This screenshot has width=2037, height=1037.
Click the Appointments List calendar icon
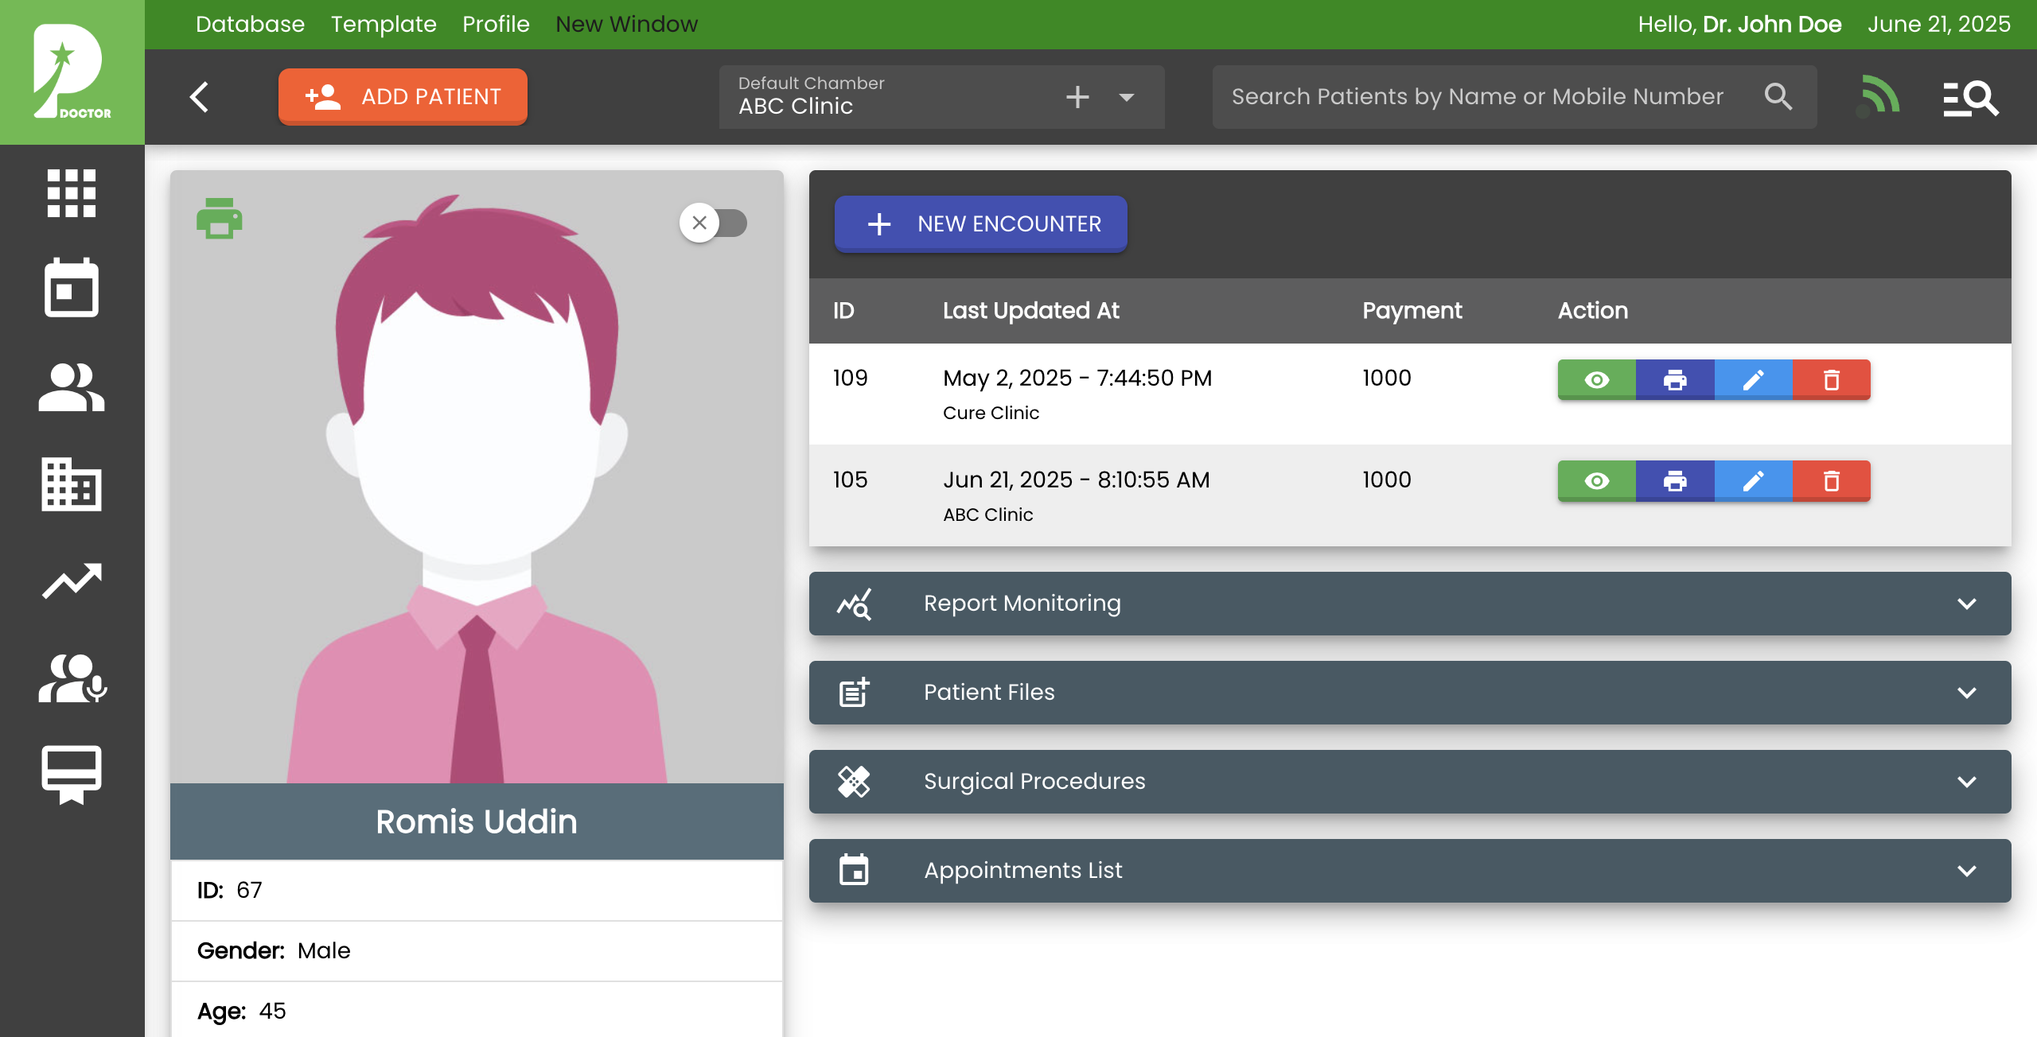(x=854, y=871)
